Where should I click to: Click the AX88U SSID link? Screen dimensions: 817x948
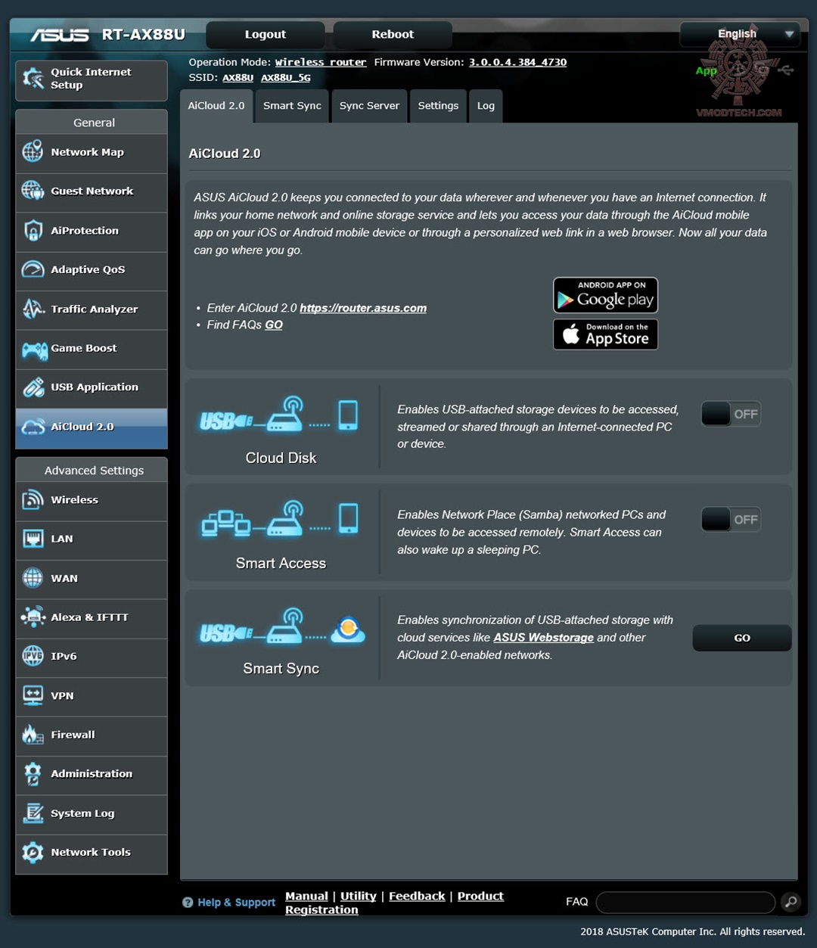click(x=238, y=77)
